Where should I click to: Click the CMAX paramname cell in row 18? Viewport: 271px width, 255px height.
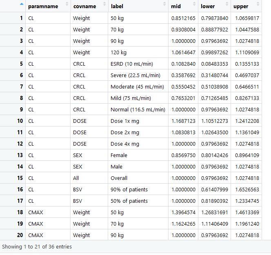pos(36,213)
